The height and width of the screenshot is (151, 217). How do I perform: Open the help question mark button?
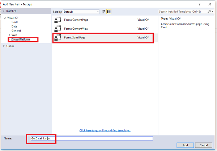pyautogui.click(x=199, y=4)
